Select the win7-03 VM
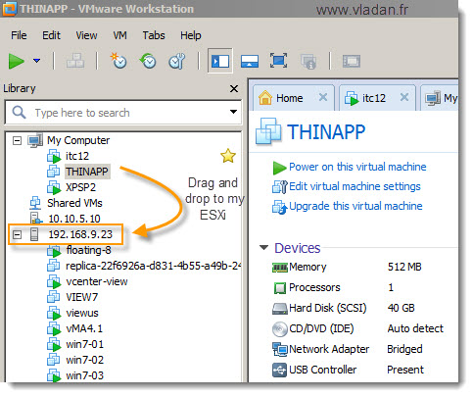The width and height of the screenshot is (473, 397). [x=84, y=375]
